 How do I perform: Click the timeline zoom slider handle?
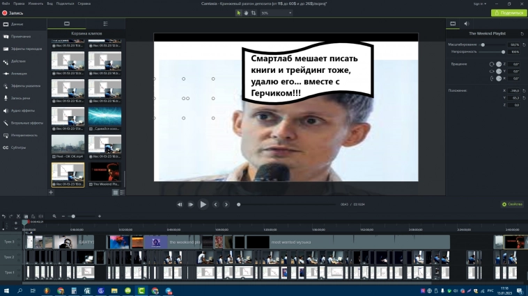[73, 216]
